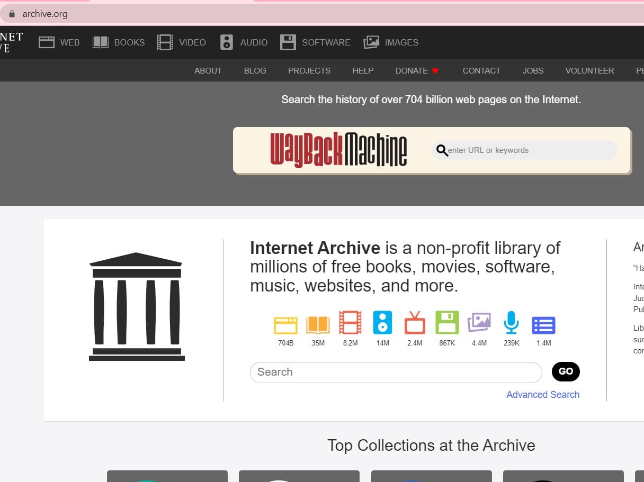
Task: Open the PROJECTS menu item
Action: pos(309,71)
